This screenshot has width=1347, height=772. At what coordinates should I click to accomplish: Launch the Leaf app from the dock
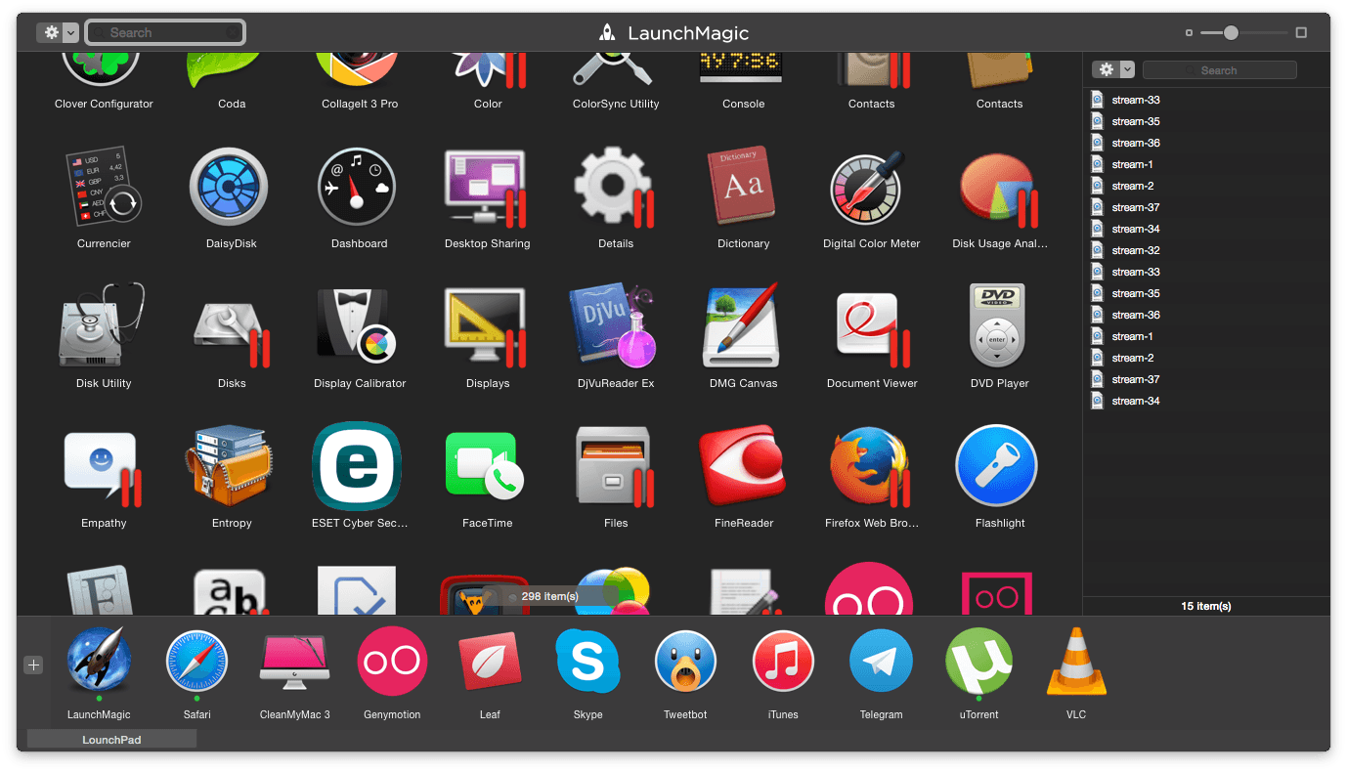click(490, 661)
